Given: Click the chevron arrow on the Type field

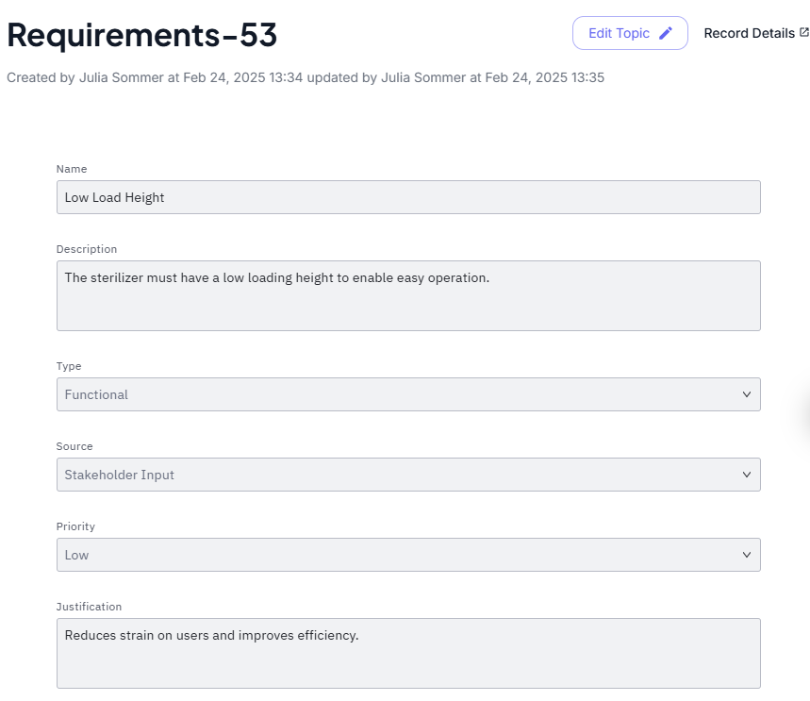Looking at the screenshot, I should pyautogui.click(x=746, y=394).
